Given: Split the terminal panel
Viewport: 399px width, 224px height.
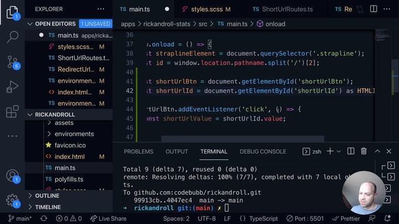Looking at the screenshot, I should (x=350, y=151).
